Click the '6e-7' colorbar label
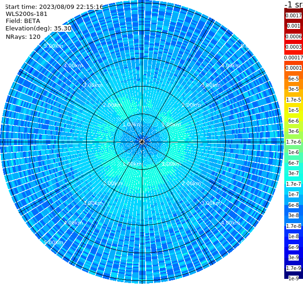This screenshot has width=303, height=284. pyautogui.click(x=294, y=163)
